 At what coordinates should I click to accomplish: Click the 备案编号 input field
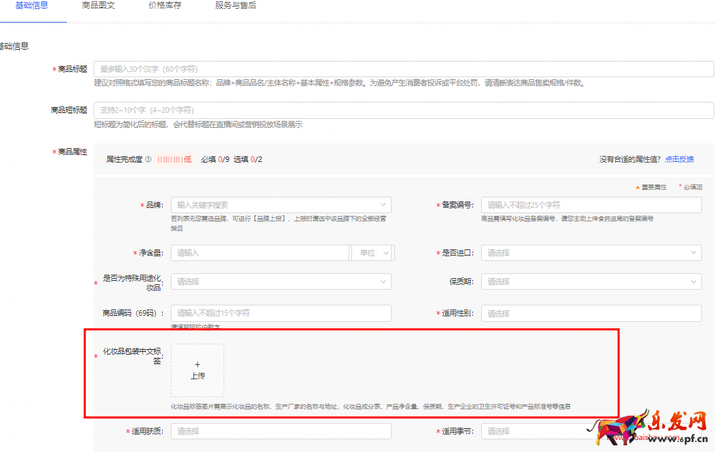point(591,205)
